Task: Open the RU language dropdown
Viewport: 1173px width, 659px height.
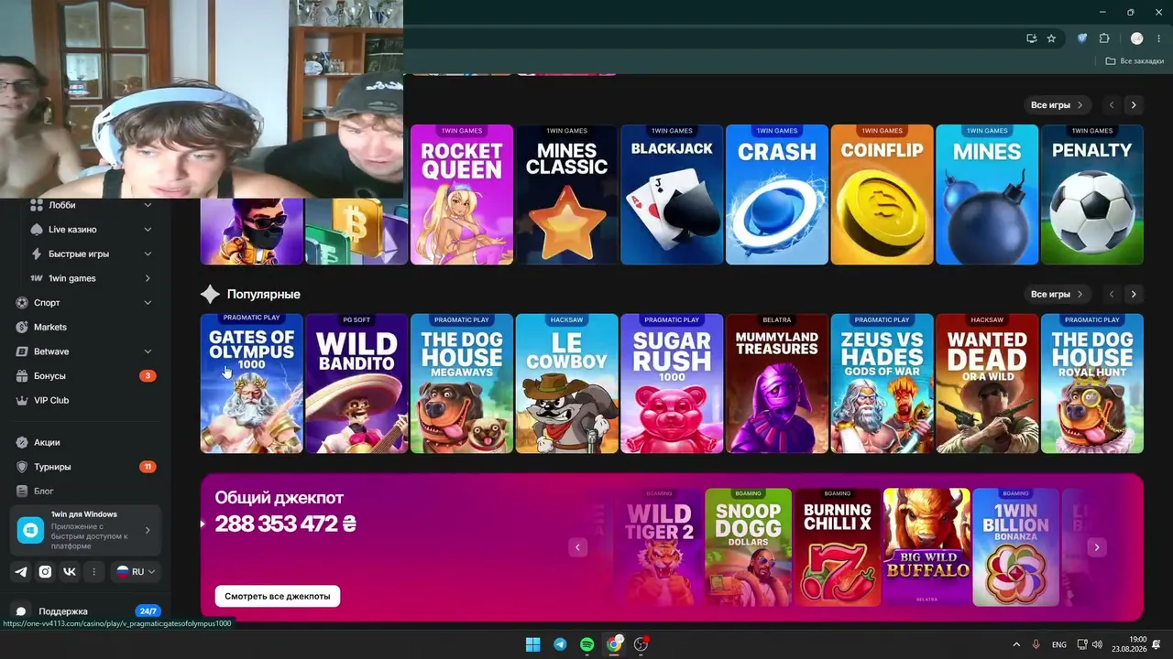Action: (x=136, y=572)
